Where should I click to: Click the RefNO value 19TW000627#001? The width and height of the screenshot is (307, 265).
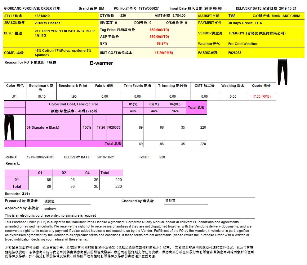pos(40,157)
